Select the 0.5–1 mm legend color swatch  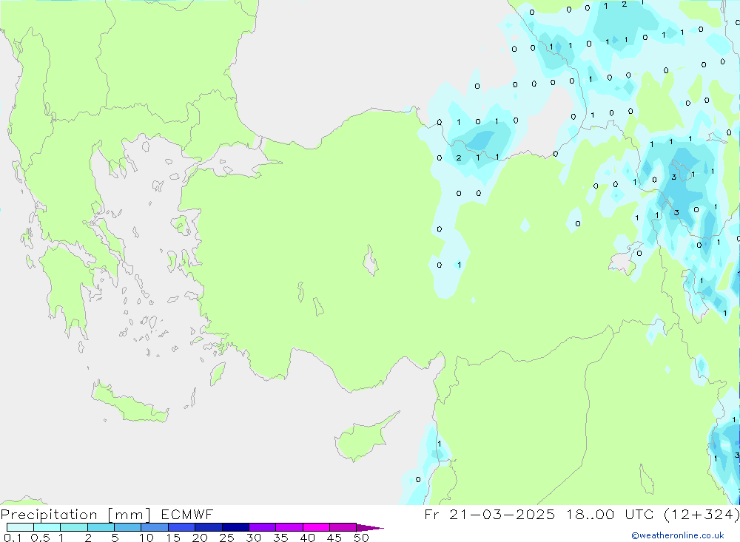(47, 527)
